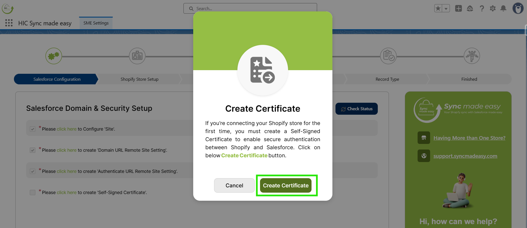Screen dimensions: 527x228
Task: Click the Record Type clipboard step icon
Action: [388, 56]
